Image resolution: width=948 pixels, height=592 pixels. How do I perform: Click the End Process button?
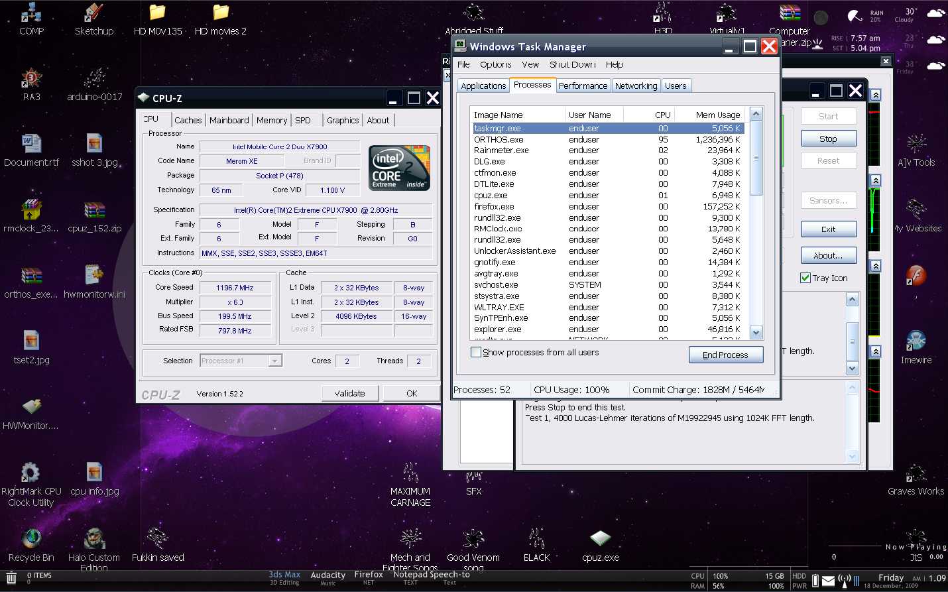pos(725,355)
